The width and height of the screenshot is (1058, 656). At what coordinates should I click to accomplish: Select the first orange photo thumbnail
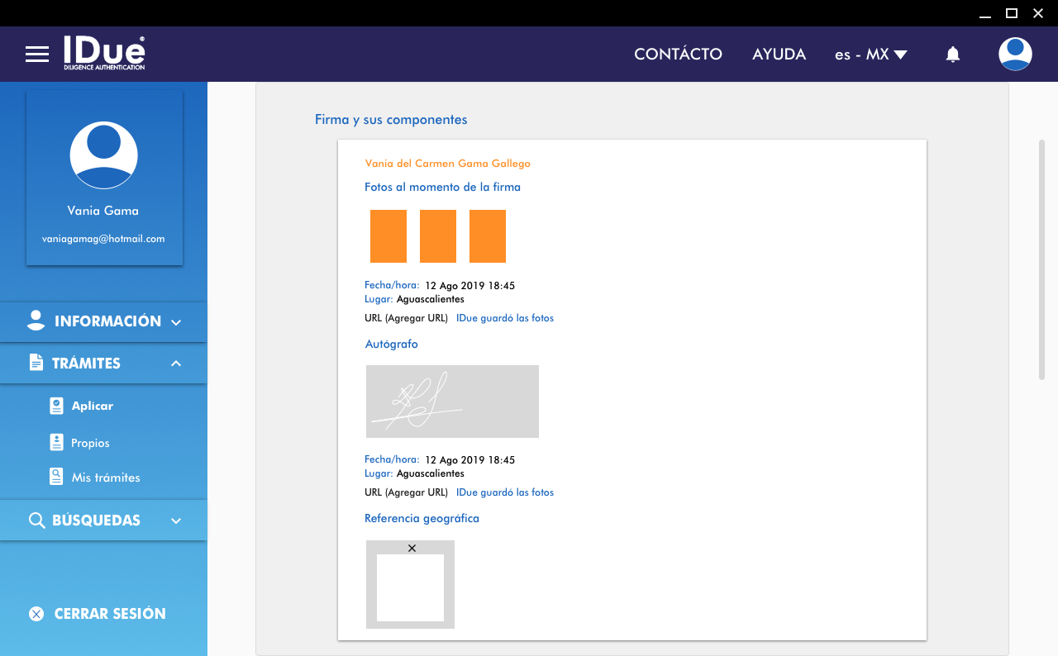tap(388, 236)
